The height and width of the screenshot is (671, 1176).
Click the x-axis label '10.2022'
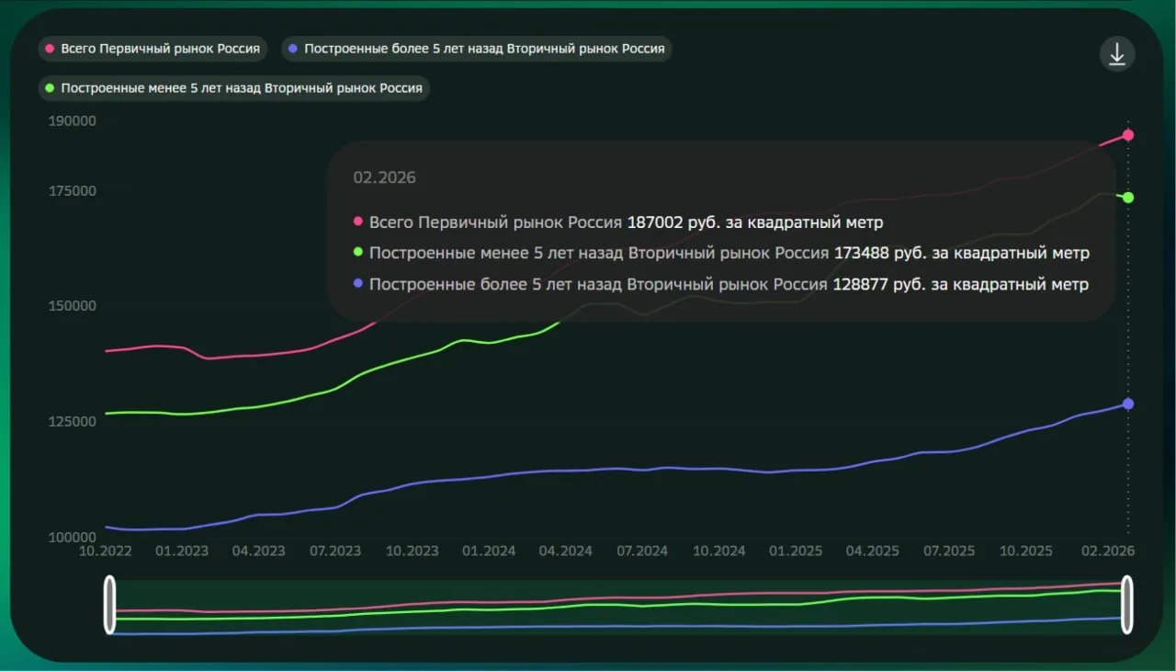(x=106, y=552)
